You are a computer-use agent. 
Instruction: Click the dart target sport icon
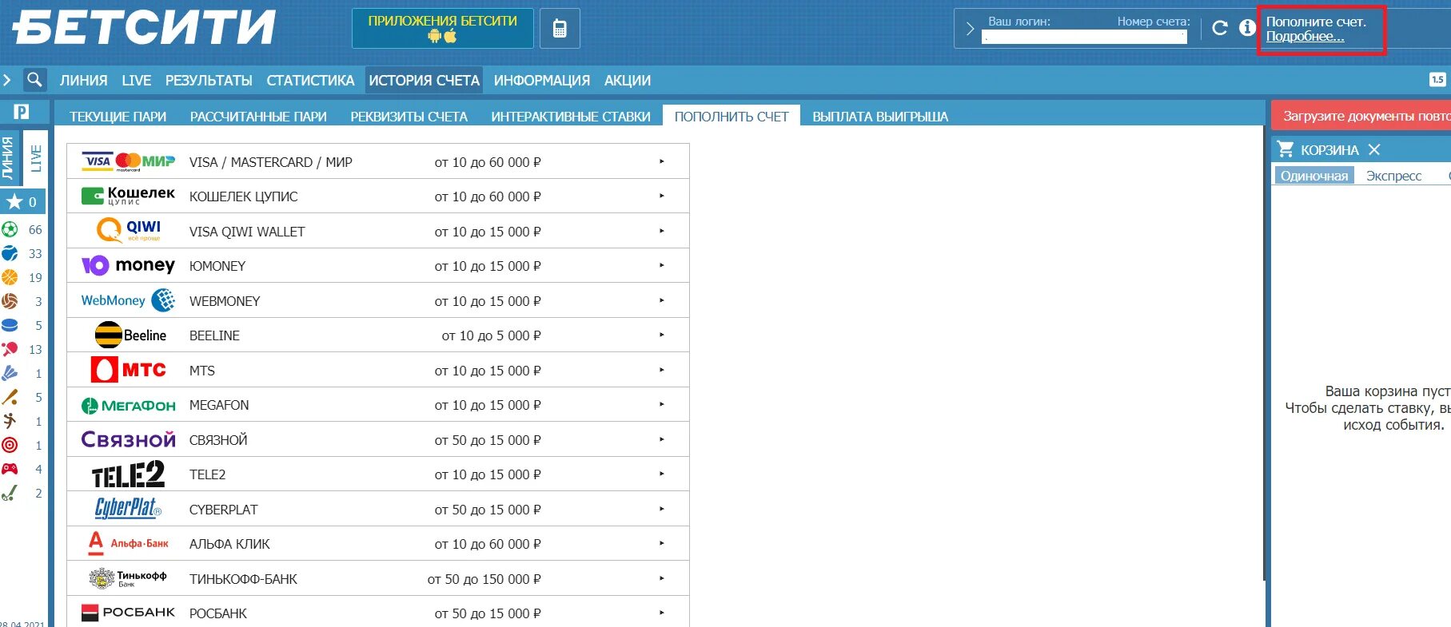coord(10,446)
